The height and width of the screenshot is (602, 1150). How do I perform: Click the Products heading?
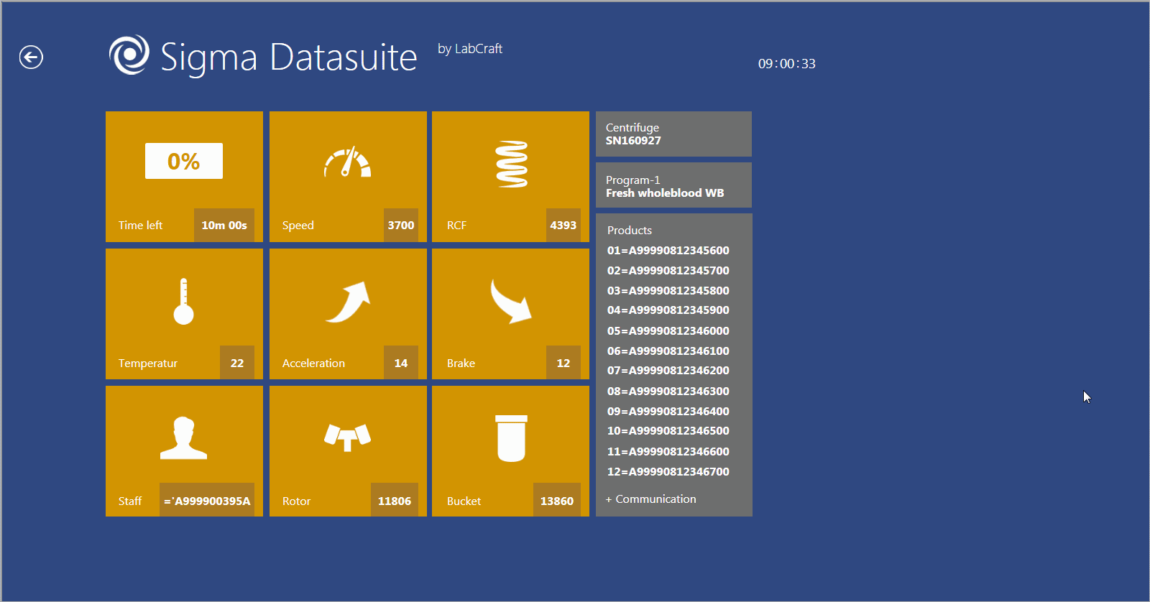[x=629, y=230]
